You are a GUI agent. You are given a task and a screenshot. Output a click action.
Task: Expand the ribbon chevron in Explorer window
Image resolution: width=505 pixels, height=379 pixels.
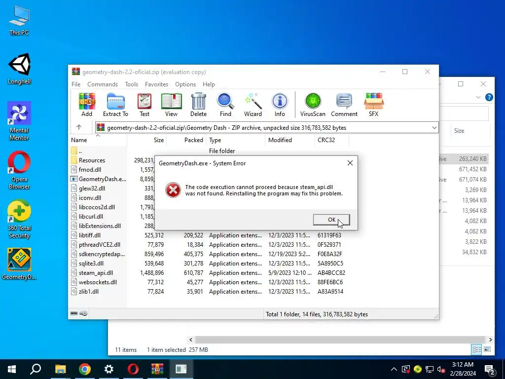[x=478, y=97]
